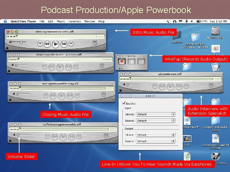Viewport: 230px width, 172px height.
Task: Fast forward in wtoconference.aiff player
Action: coord(179,86)
